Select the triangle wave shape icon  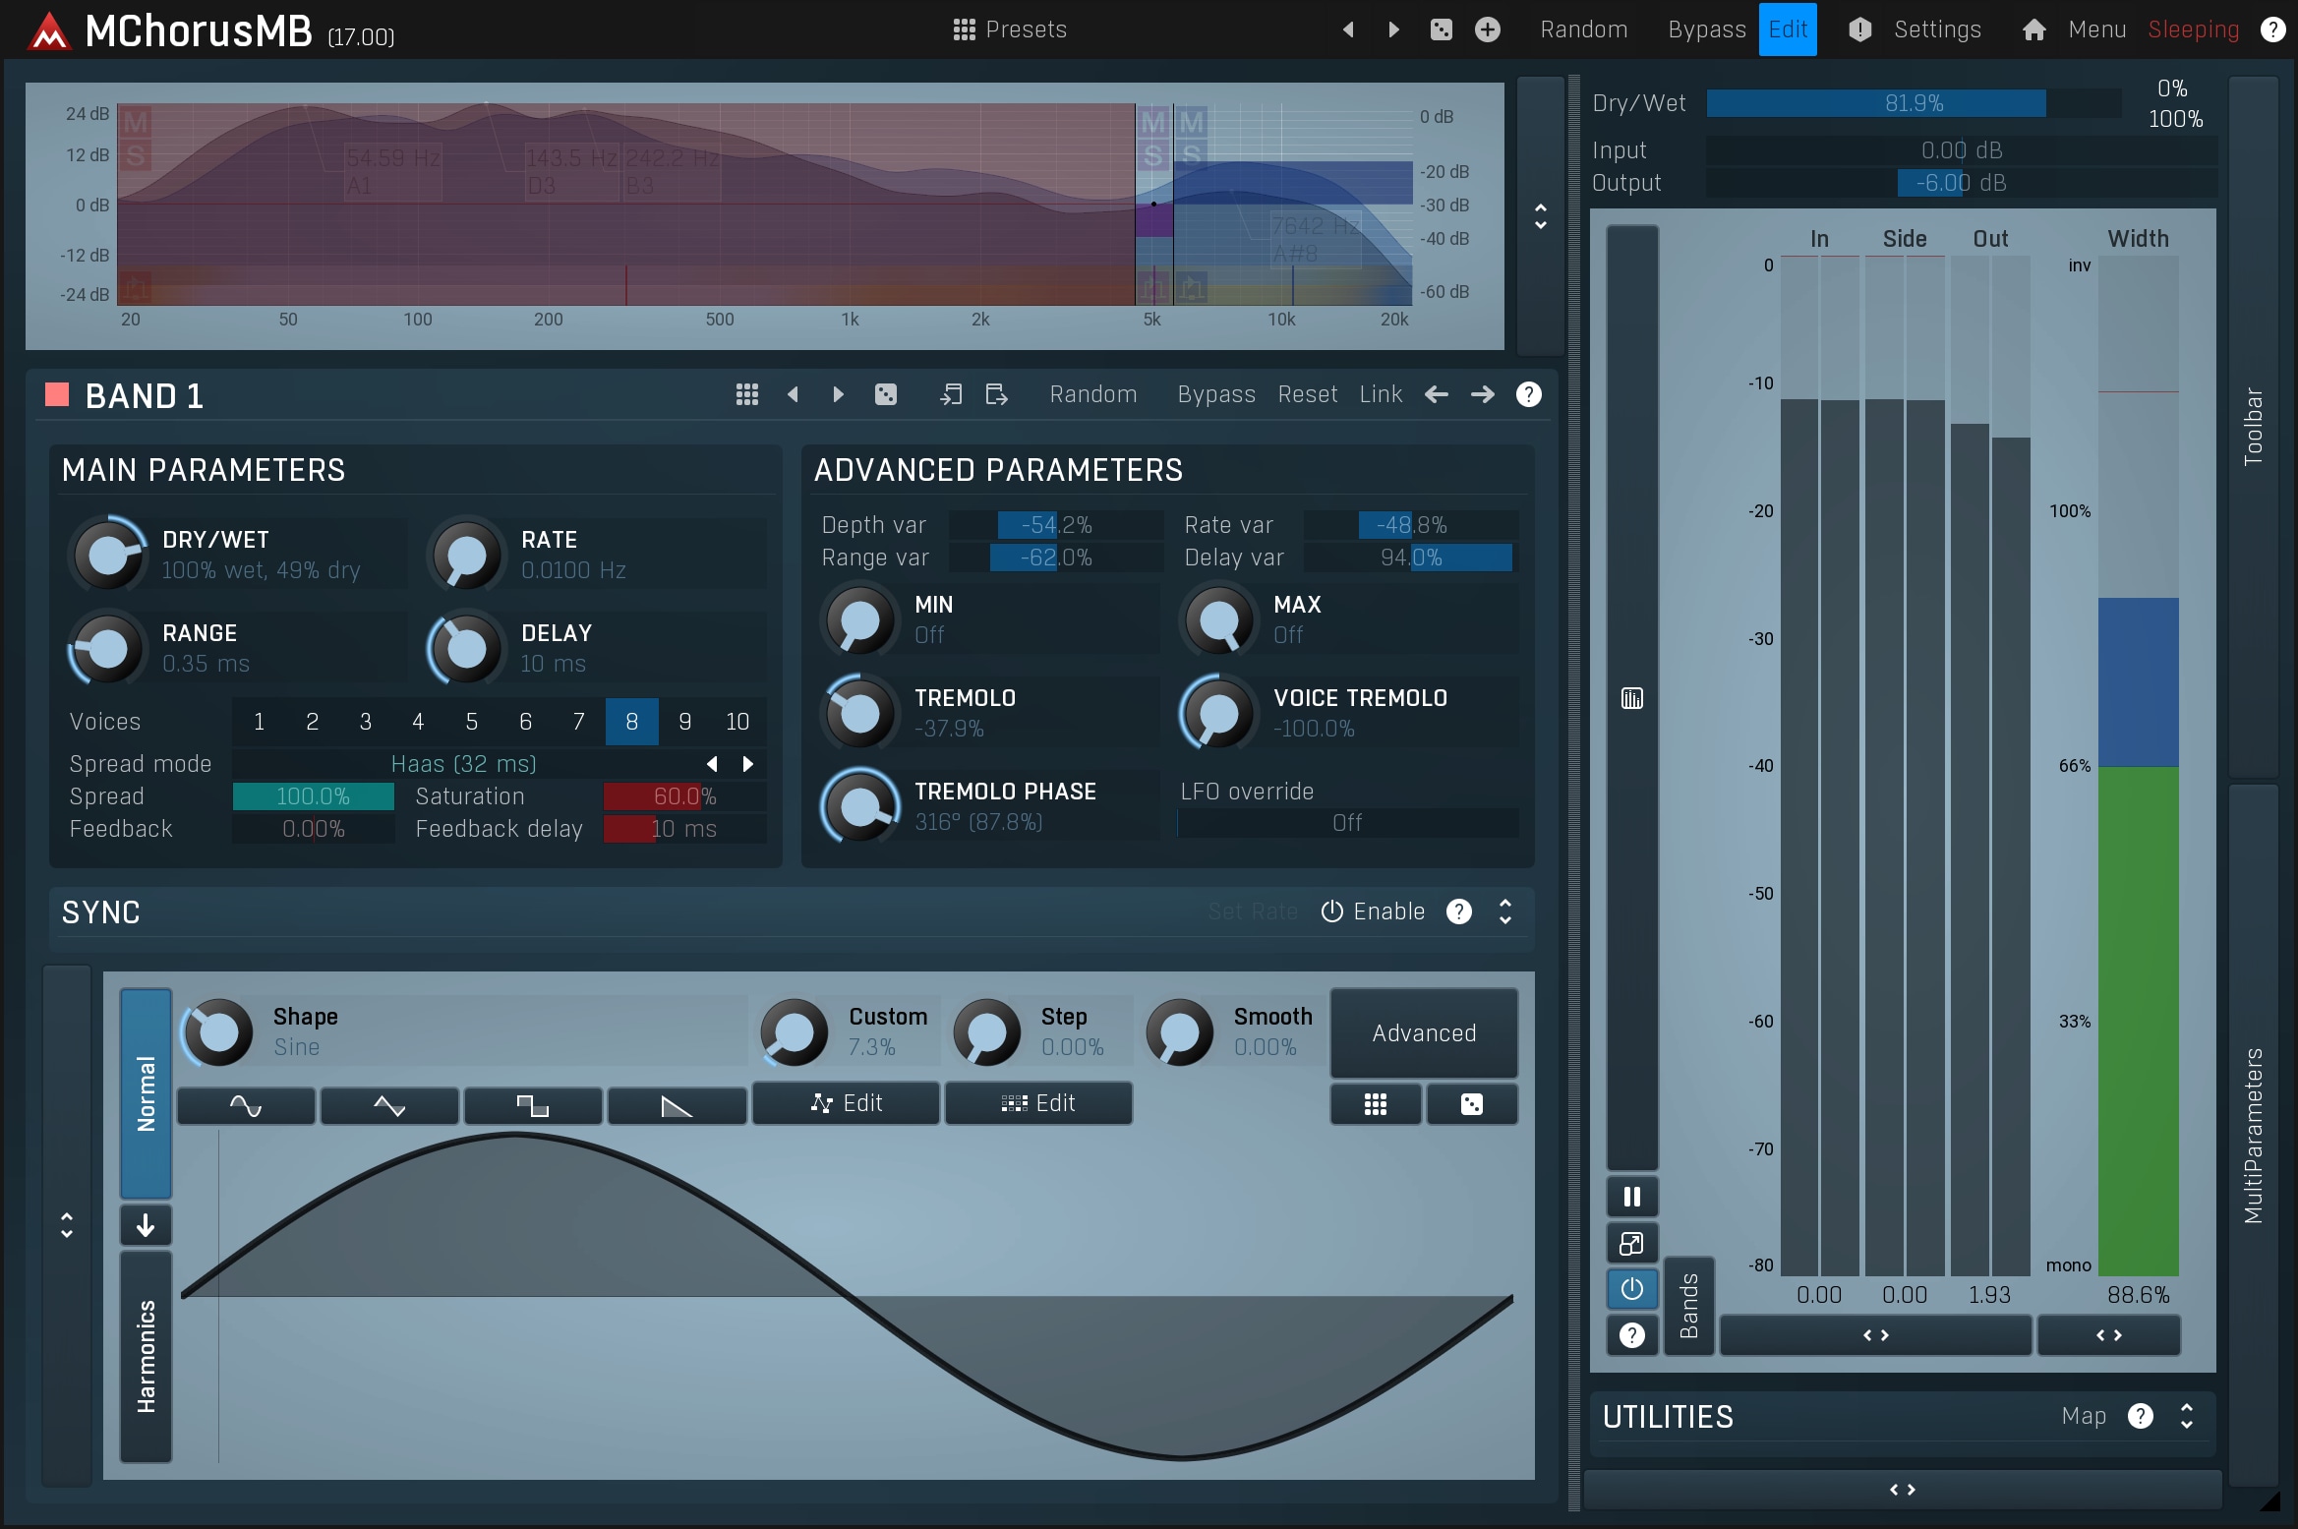389,1106
